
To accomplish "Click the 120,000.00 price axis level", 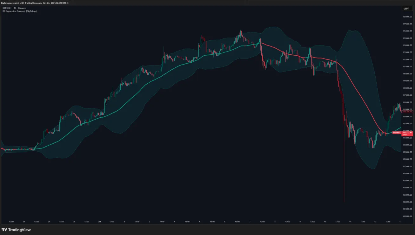I will click(x=407, y=74).
